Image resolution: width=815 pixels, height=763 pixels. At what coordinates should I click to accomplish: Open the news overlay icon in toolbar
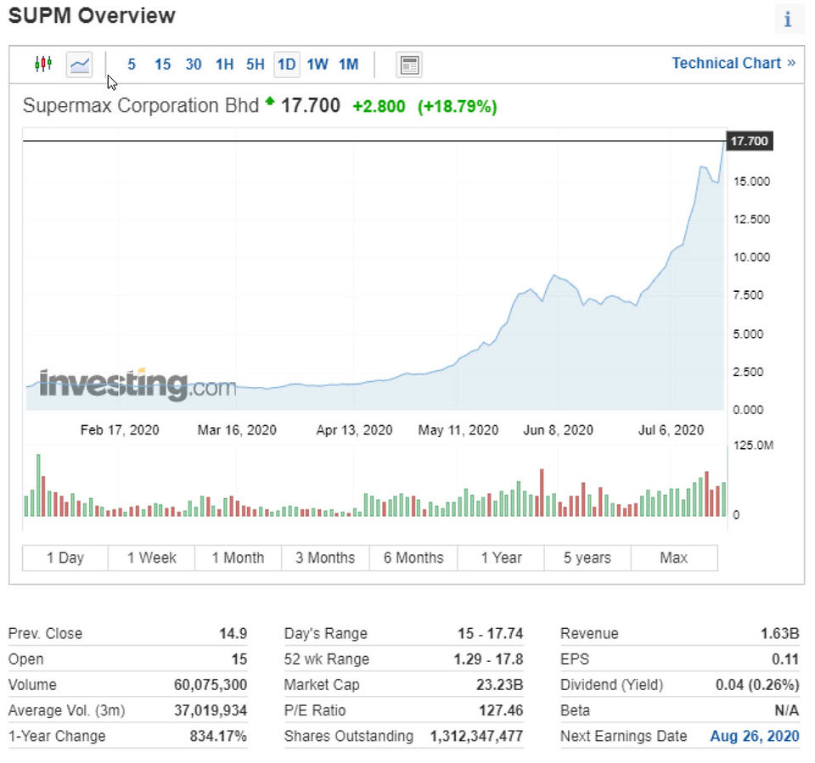pos(409,65)
